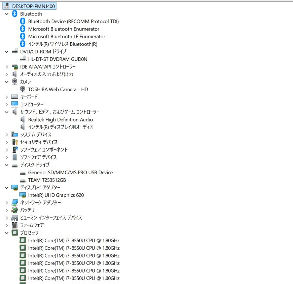Image resolution: width=293 pixels, height=284 pixels.
Task: Click the プロセッサ category CPU icon
Action: click(15, 233)
